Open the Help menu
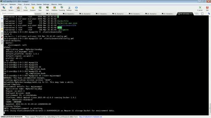This screenshot has width=211, height=118. 60,4
